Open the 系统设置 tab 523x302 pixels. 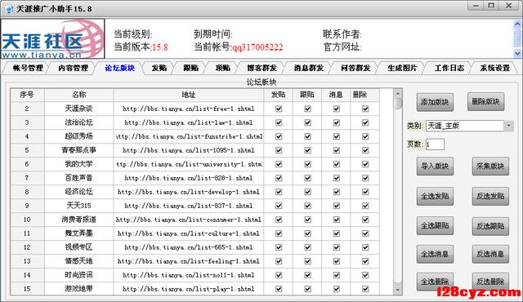point(494,68)
